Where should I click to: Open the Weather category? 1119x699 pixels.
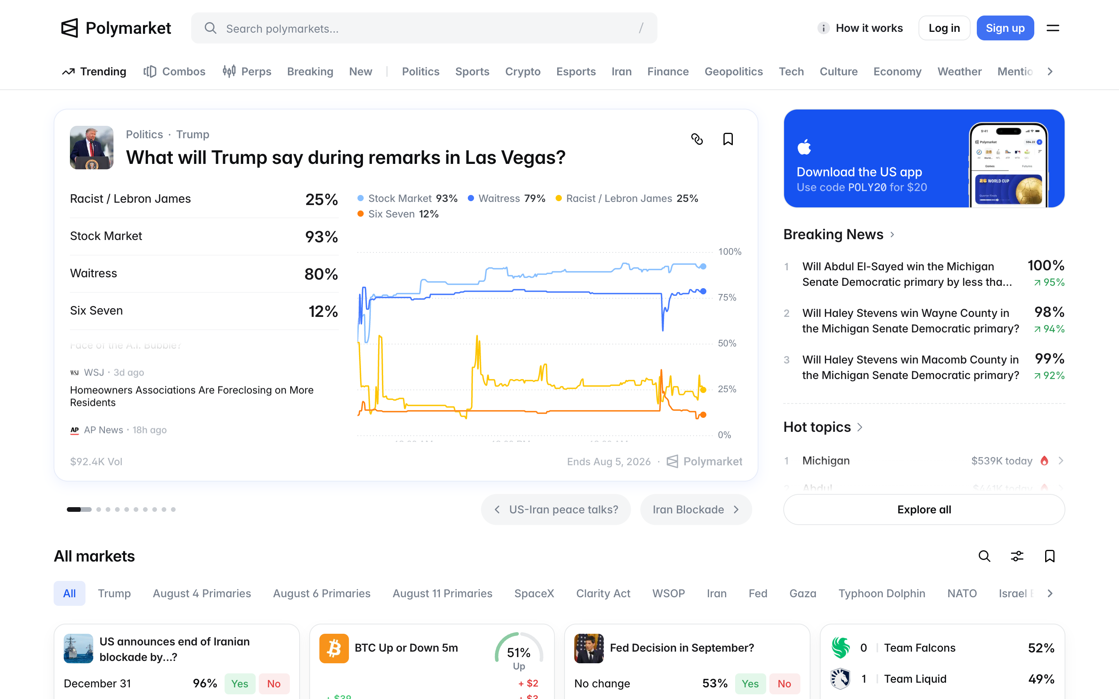[959, 72]
